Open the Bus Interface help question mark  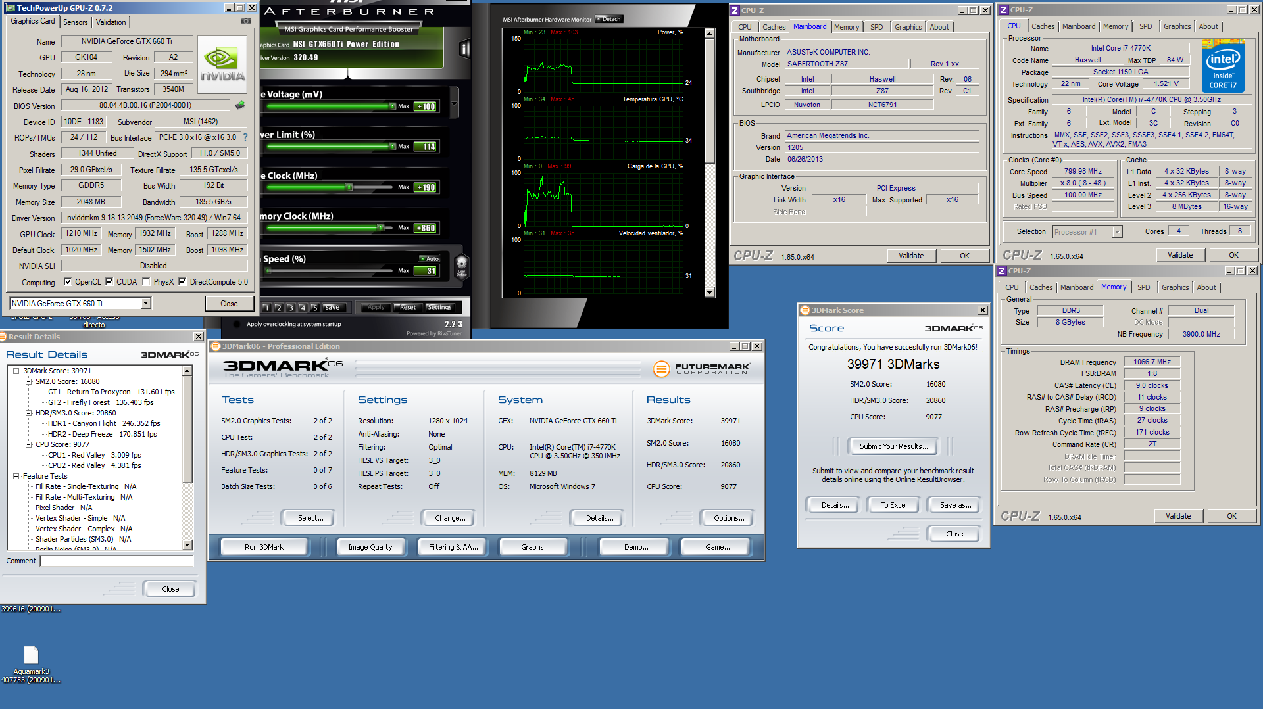point(245,137)
